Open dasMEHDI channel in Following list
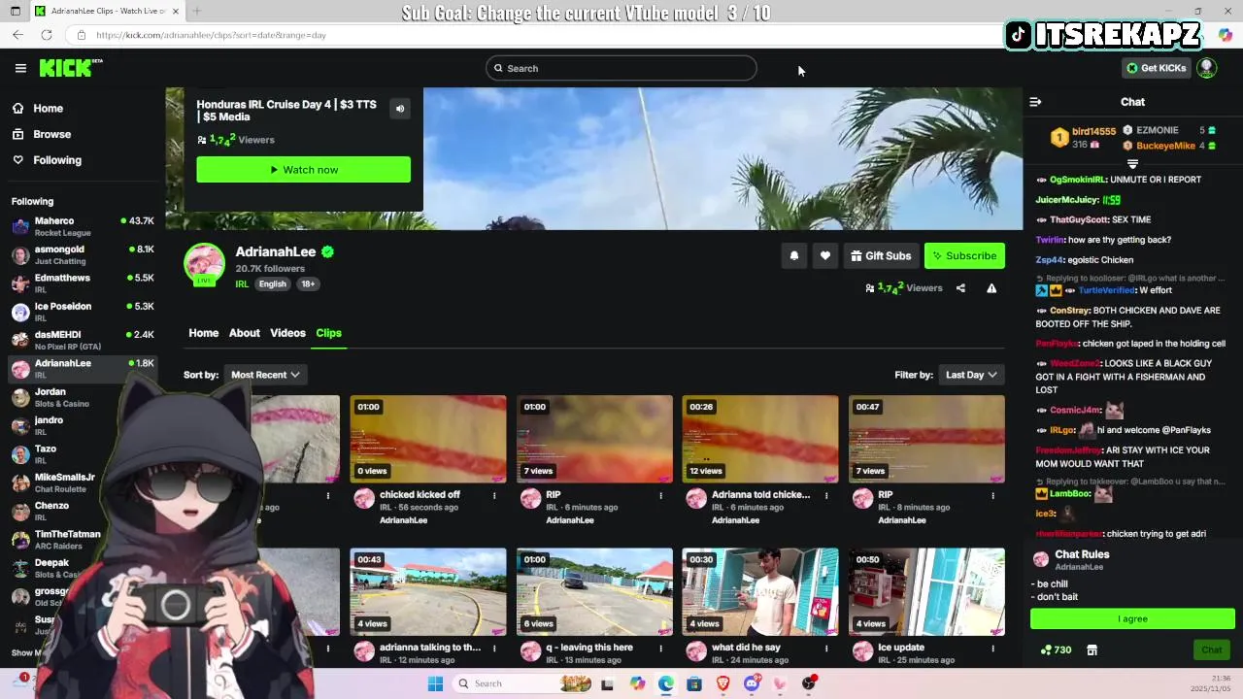Image resolution: width=1243 pixels, height=699 pixels. point(83,341)
